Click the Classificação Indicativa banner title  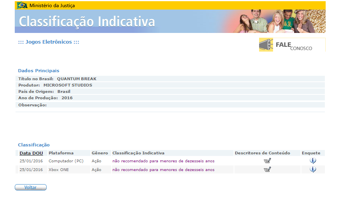(87, 21)
